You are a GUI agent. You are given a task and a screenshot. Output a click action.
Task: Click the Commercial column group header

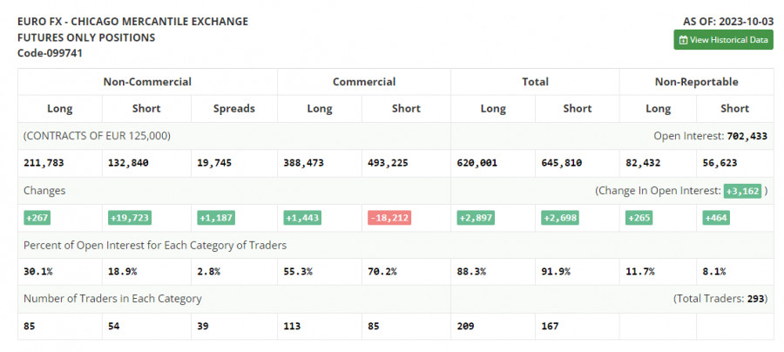(x=363, y=82)
